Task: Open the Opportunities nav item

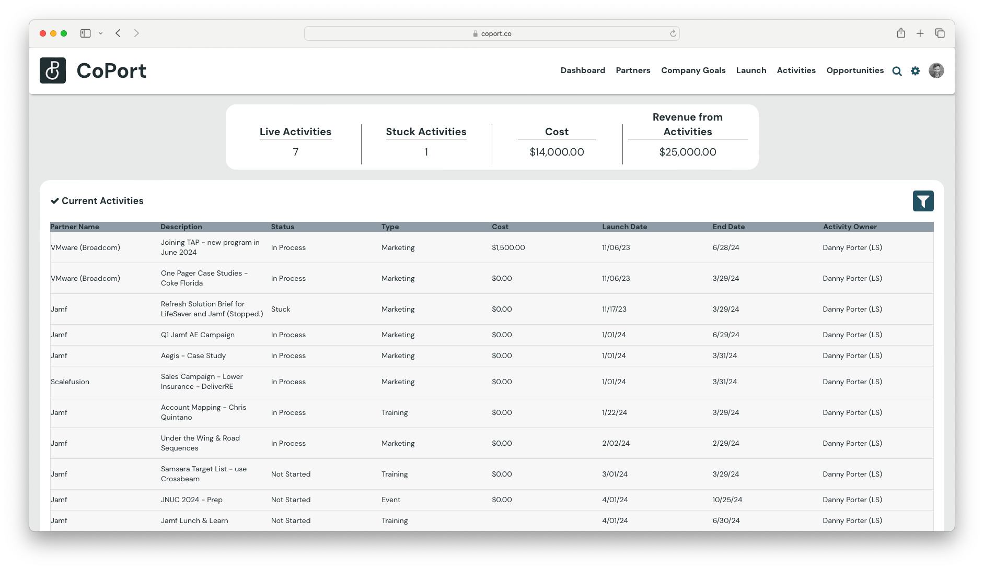Action: click(855, 70)
